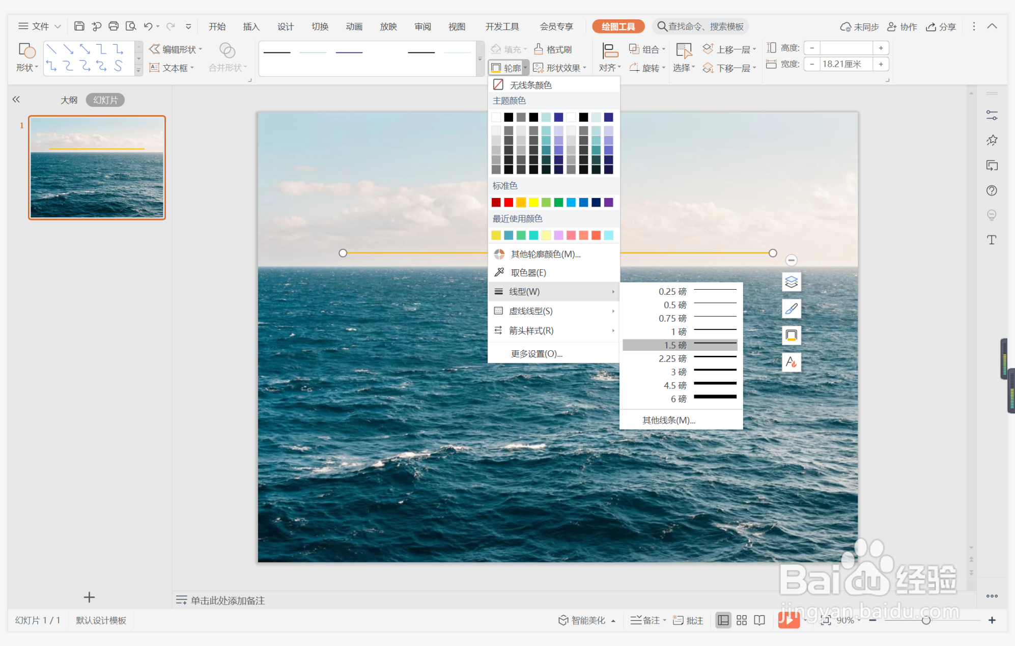Click the T text tool in right sidebar
This screenshot has height=646, width=1015.
click(992, 240)
